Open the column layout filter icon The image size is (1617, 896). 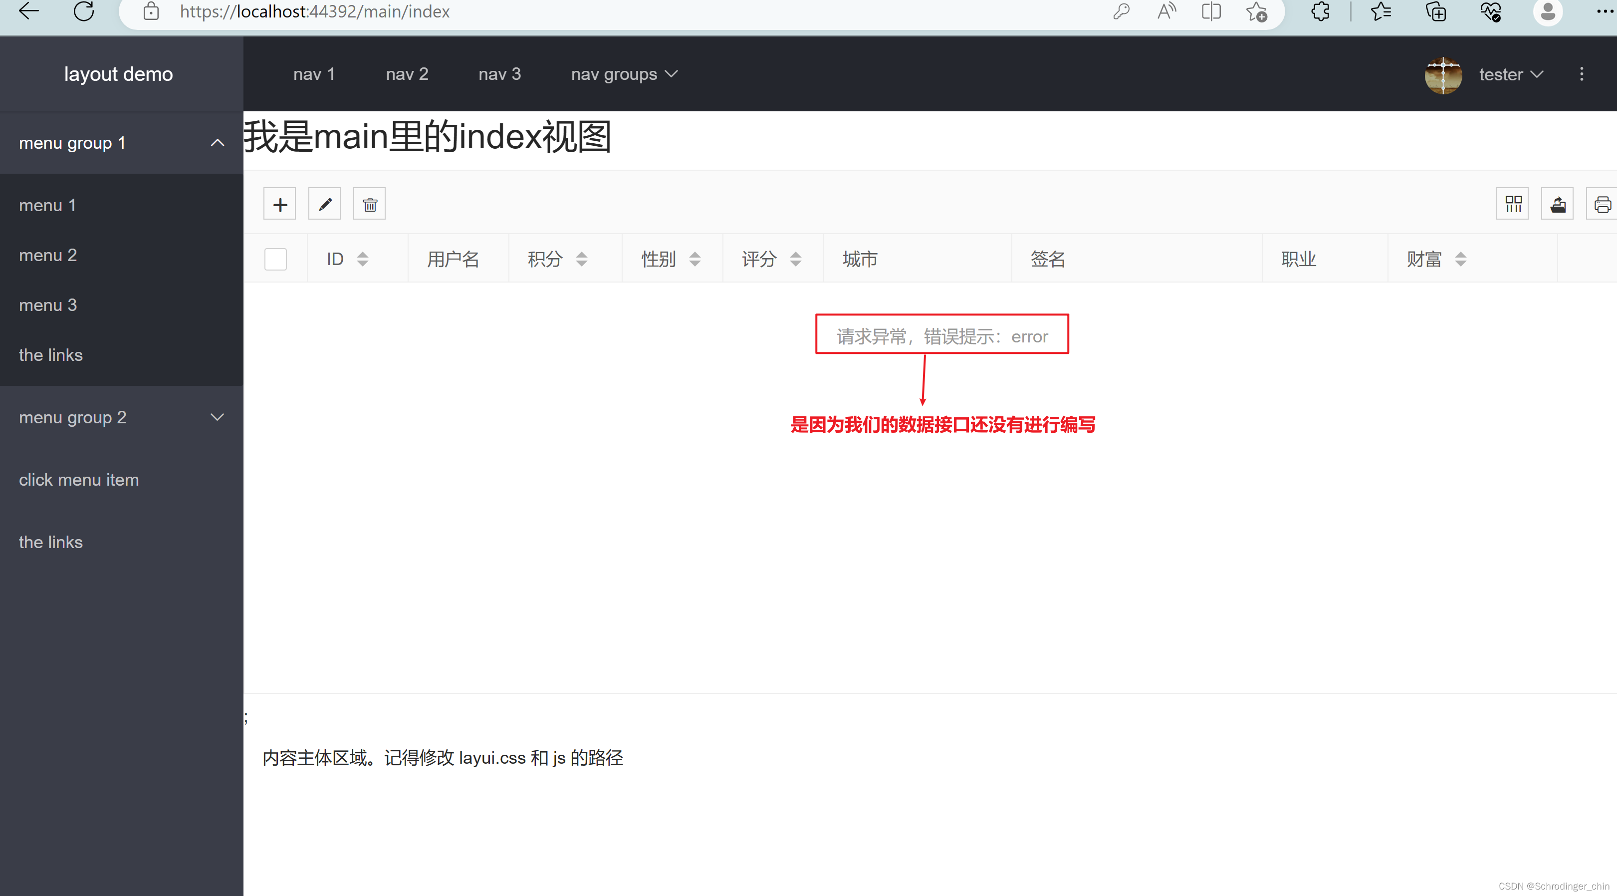point(1513,203)
